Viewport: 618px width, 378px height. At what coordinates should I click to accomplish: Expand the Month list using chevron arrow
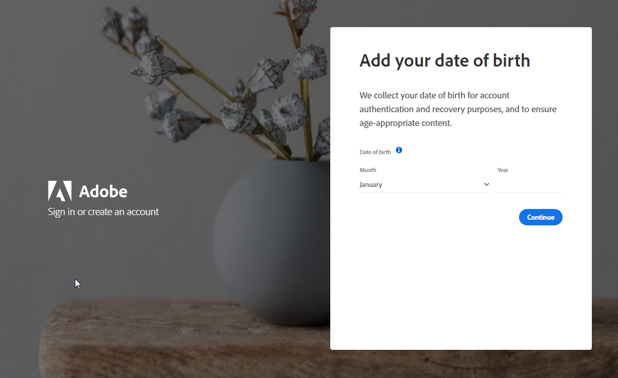(x=486, y=184)
